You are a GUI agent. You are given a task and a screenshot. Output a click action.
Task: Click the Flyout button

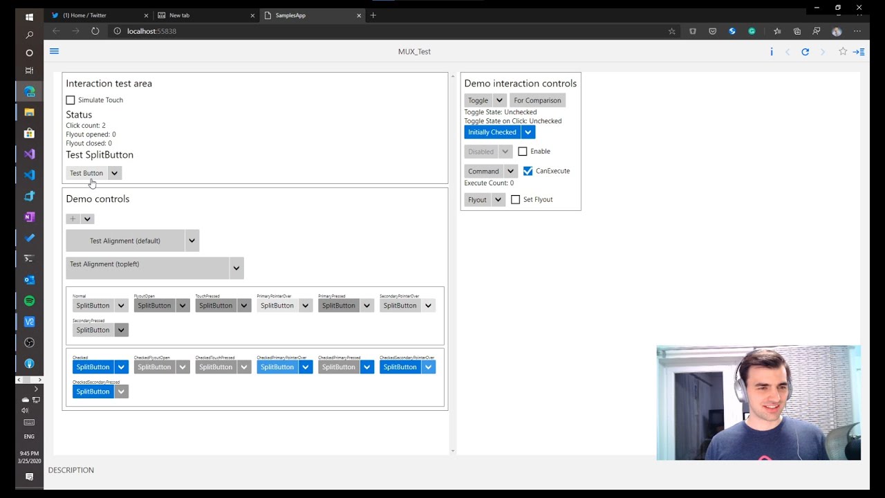(x=477, y=200)
